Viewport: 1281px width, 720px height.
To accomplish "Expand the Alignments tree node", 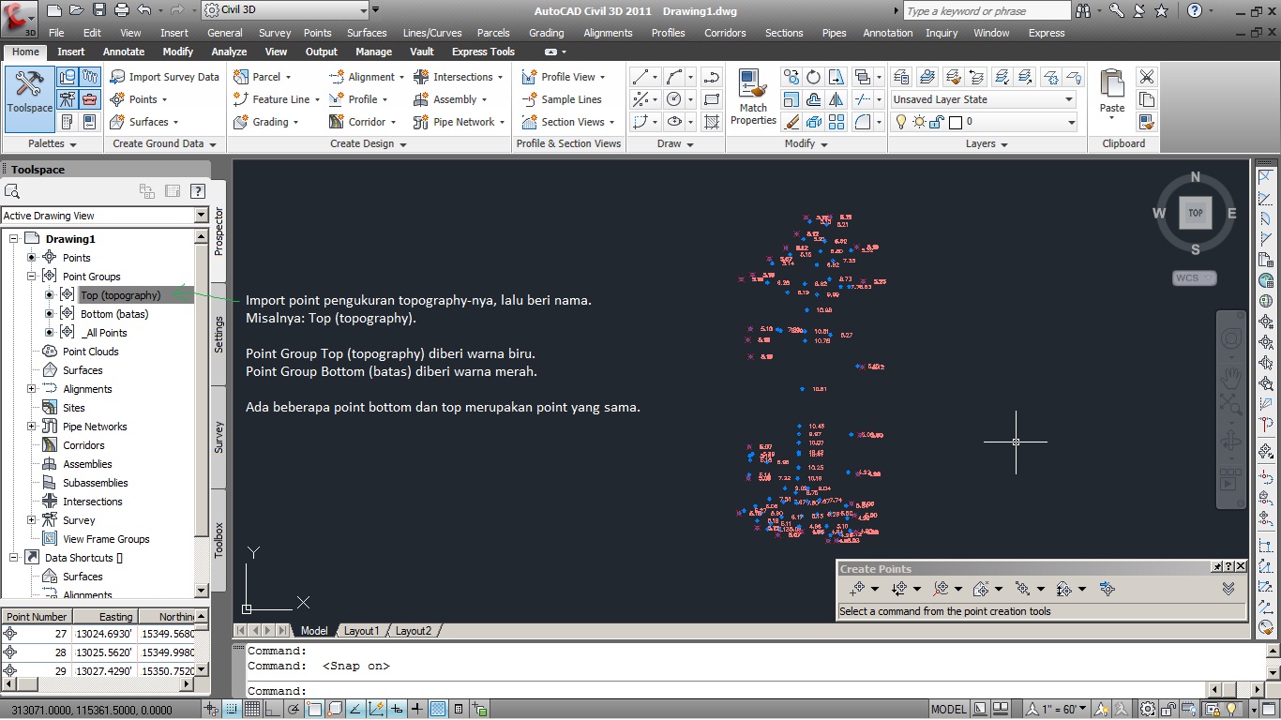I will 31,389.
